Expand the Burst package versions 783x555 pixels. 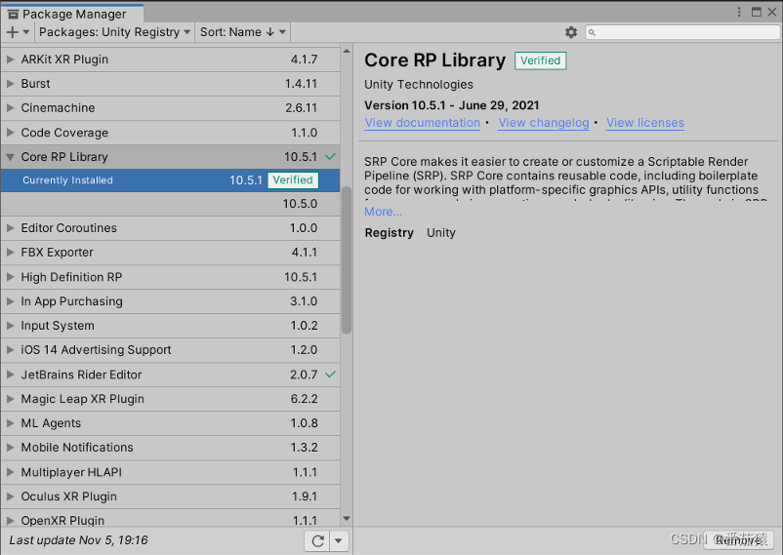click(11, 84)
